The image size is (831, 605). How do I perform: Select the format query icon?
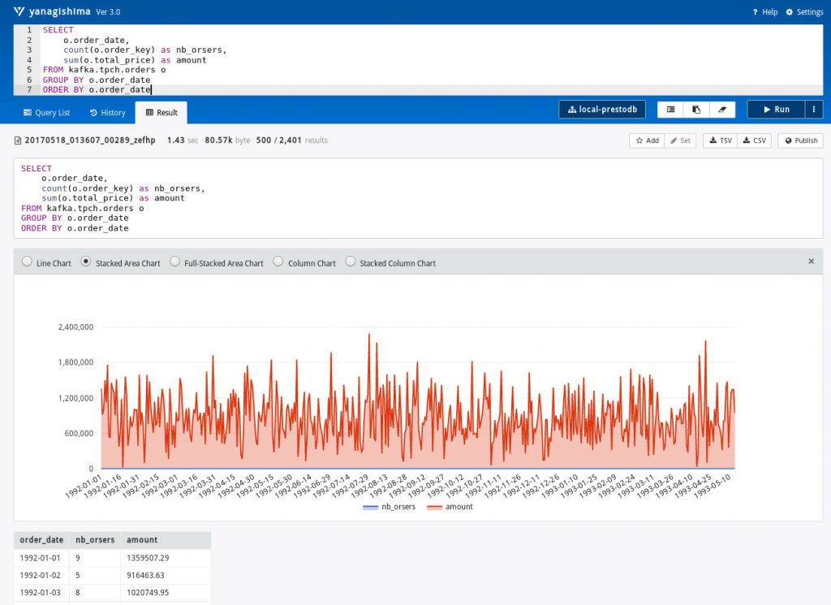pos(671,109)
